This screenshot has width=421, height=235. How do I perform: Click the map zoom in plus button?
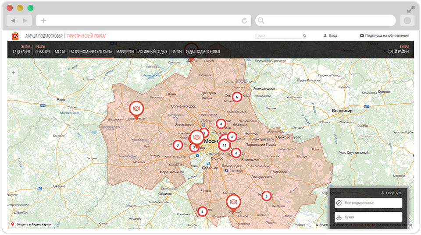[14, 72]
